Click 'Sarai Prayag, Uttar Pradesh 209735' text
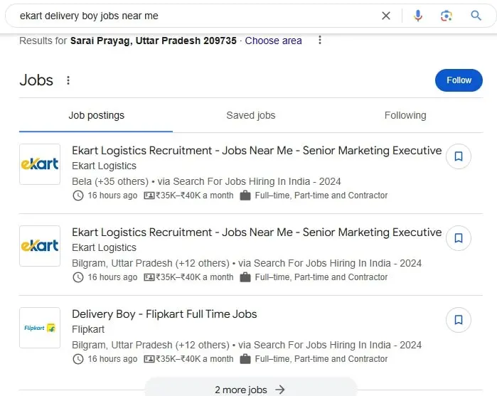The height and width of the screenshot is (396, 497). tap(154, 41)
